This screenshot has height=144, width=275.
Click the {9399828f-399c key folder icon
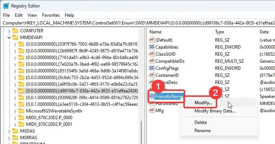tap(21, 98)
